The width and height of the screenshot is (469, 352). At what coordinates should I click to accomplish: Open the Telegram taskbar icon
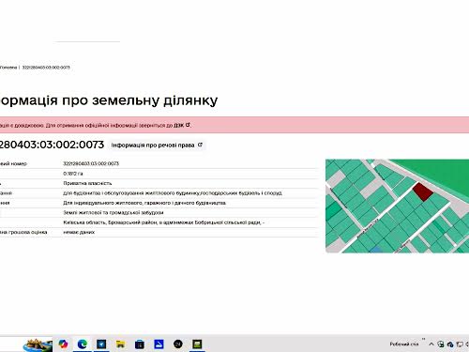click(101, 344)
